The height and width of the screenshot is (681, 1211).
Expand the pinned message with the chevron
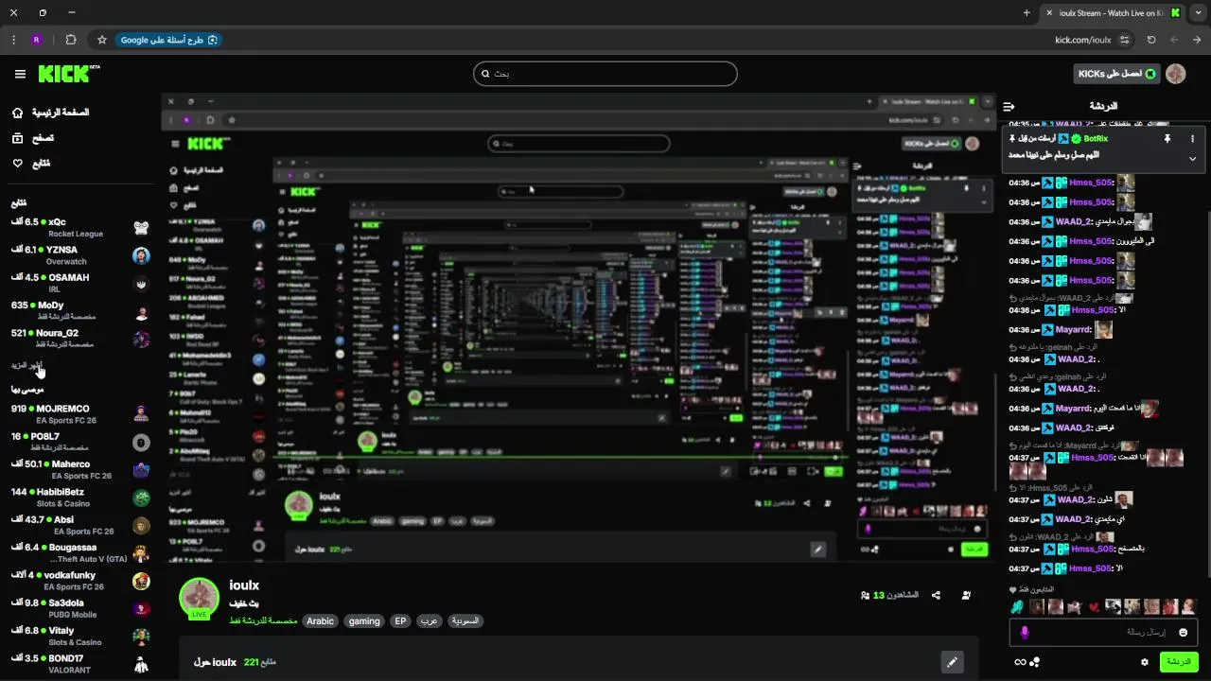(1192, 158)
